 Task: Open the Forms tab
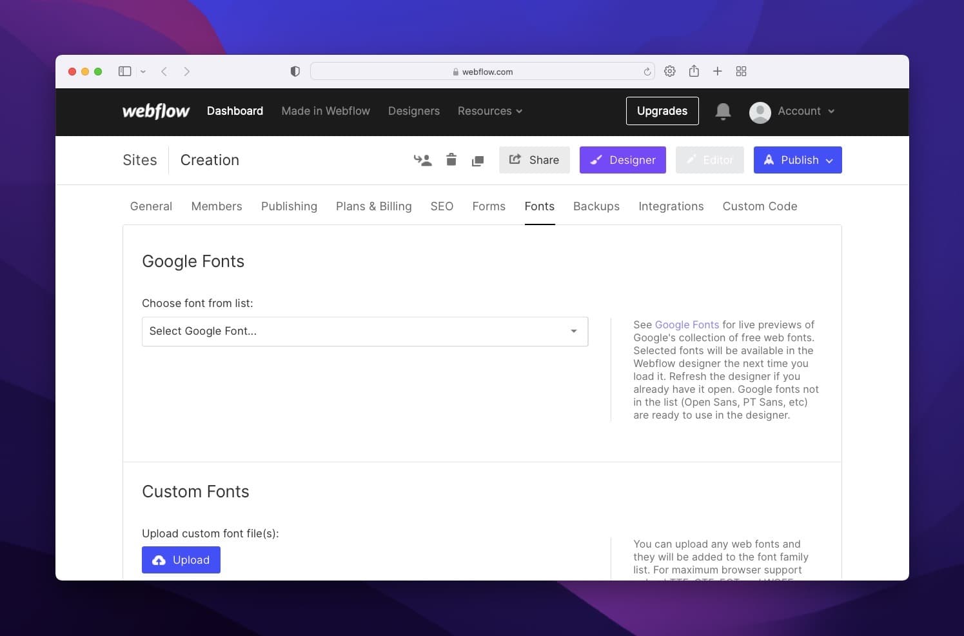[489, 206]
